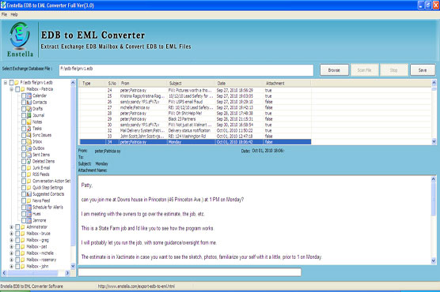Collapse the root prv1.edb tree node

point(6,83)
